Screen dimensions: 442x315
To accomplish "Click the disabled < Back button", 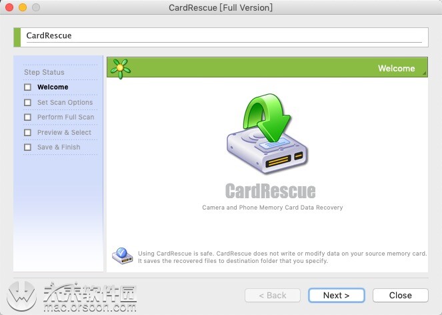I will (273, 295).
